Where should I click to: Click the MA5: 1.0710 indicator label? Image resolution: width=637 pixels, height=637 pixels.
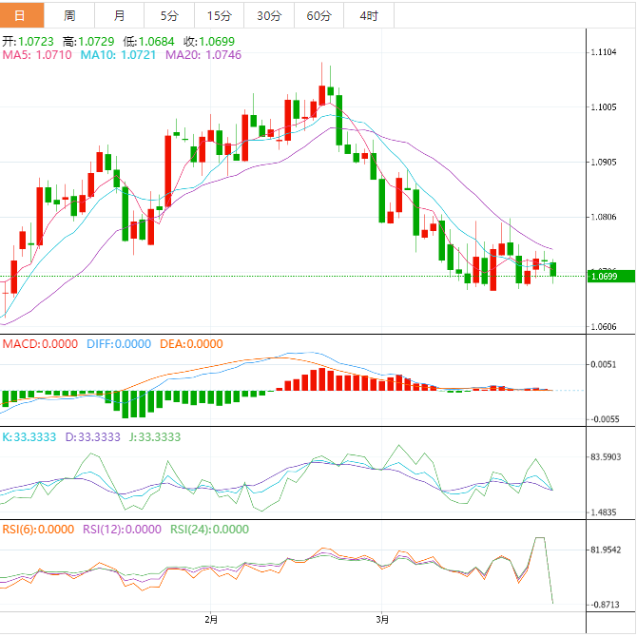[x=36, y=56]
